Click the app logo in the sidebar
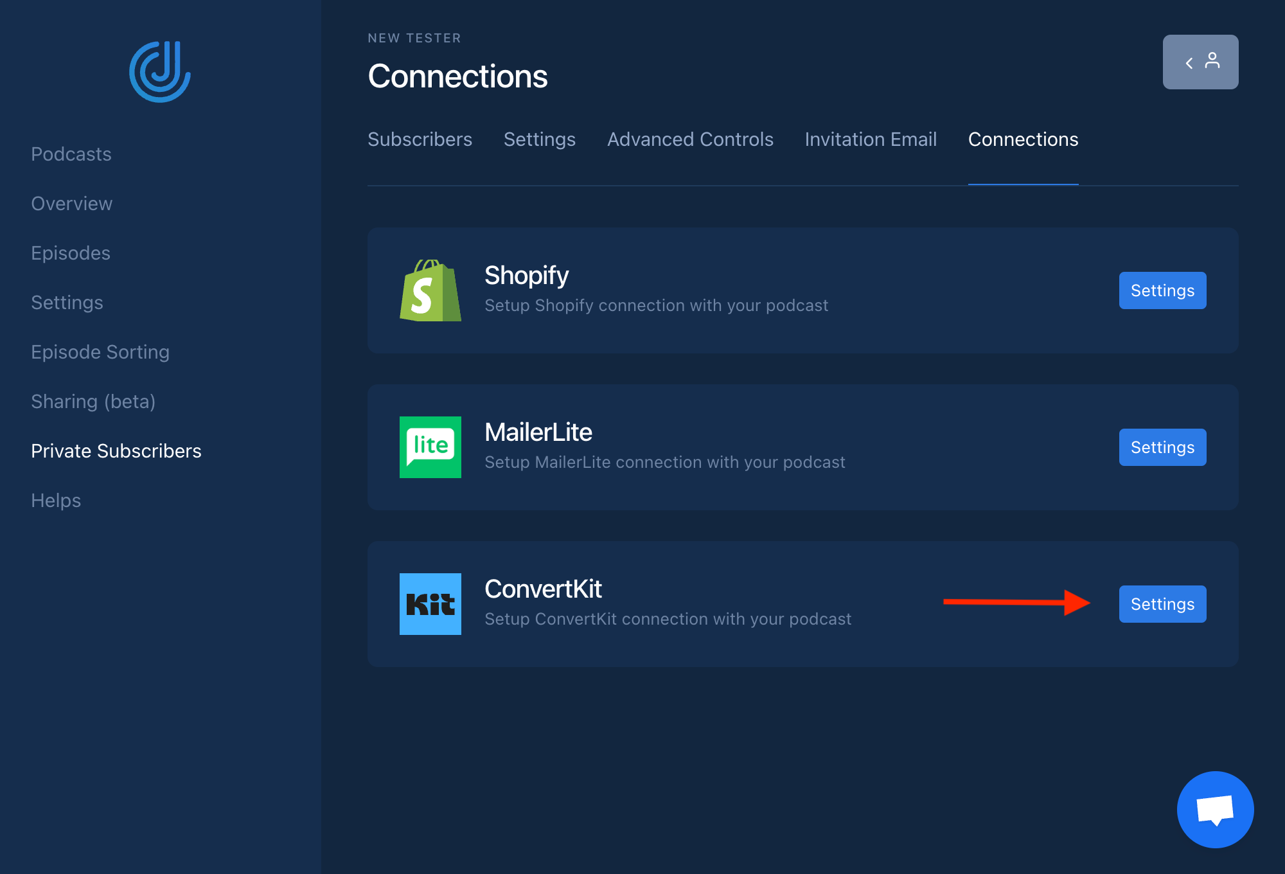1285x874 pixels. point(160,71)
